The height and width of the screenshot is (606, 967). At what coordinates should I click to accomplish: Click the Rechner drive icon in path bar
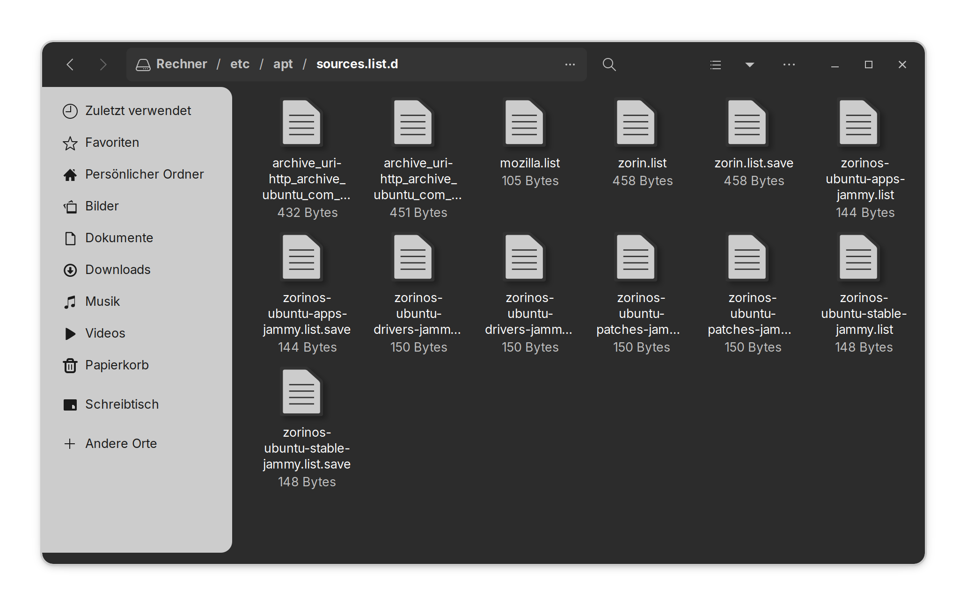(143, 65)
